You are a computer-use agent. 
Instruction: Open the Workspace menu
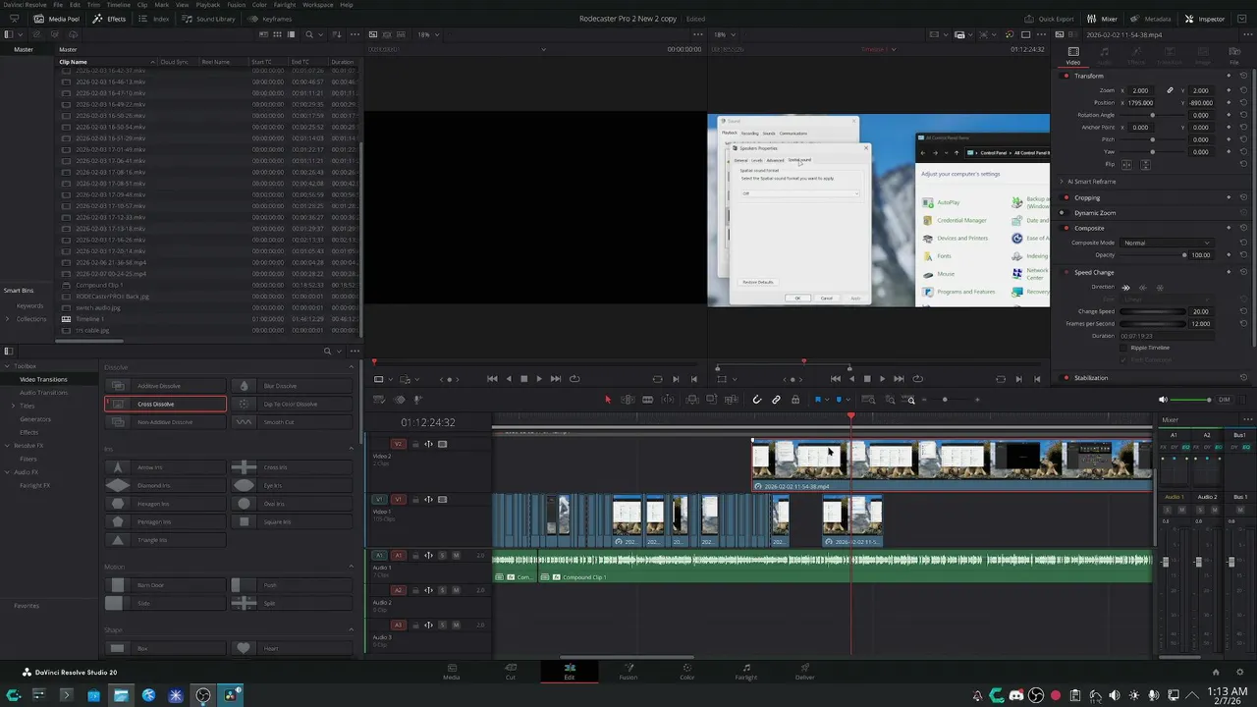click(317, 5)
